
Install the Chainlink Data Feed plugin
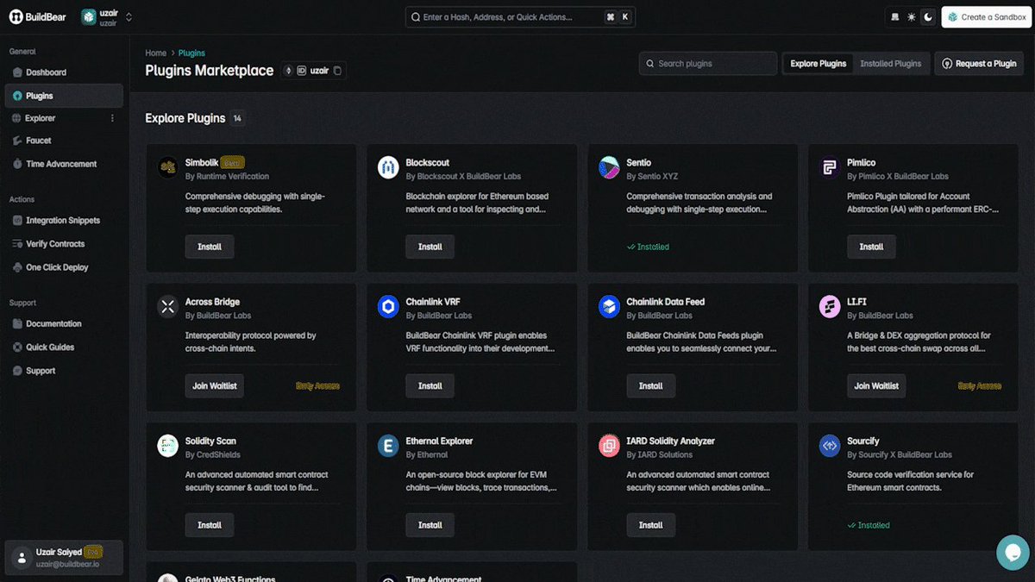651,386
